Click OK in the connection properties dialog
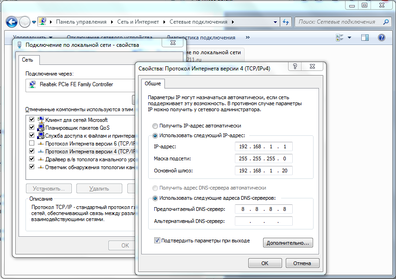Image resolution: width=396 pixels, height=279 pixels. (x=122, y=245)
